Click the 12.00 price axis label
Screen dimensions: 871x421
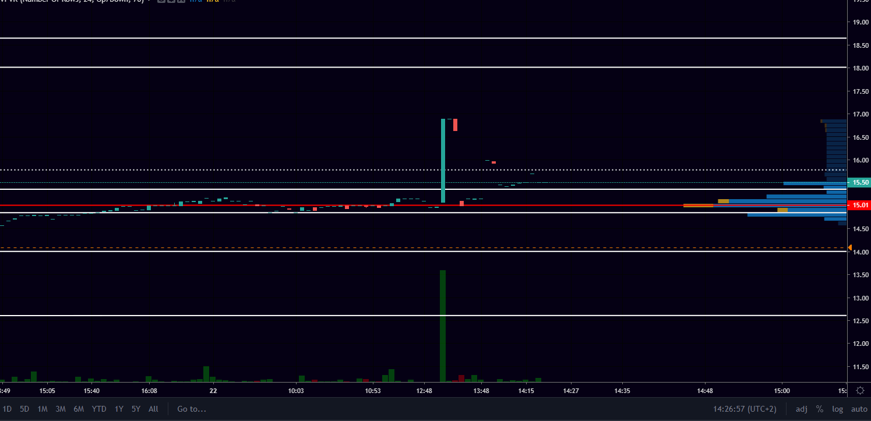[x=861, y=344]
